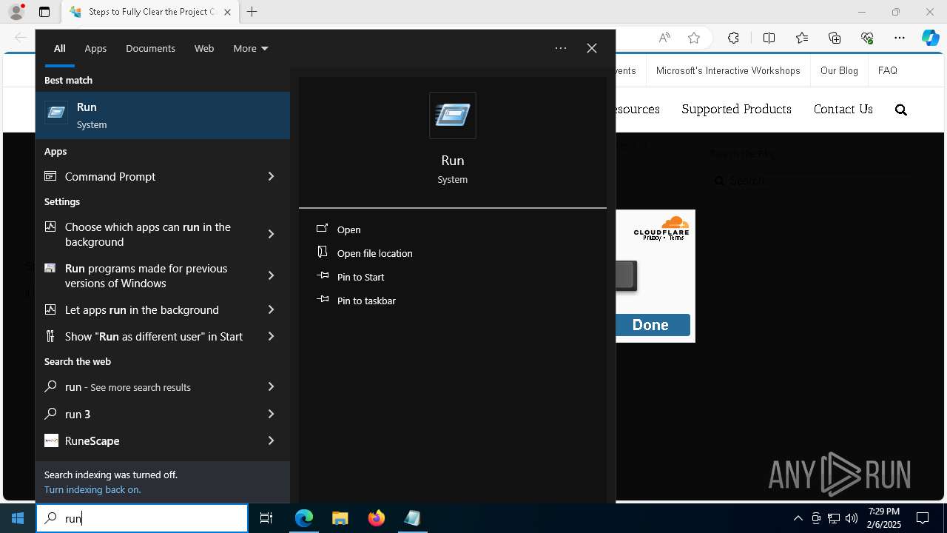
Task: Close the search panel with X
Action: [x=592, y=48]
